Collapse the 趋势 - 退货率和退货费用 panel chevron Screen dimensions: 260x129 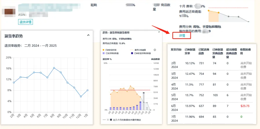coord(159,32)
